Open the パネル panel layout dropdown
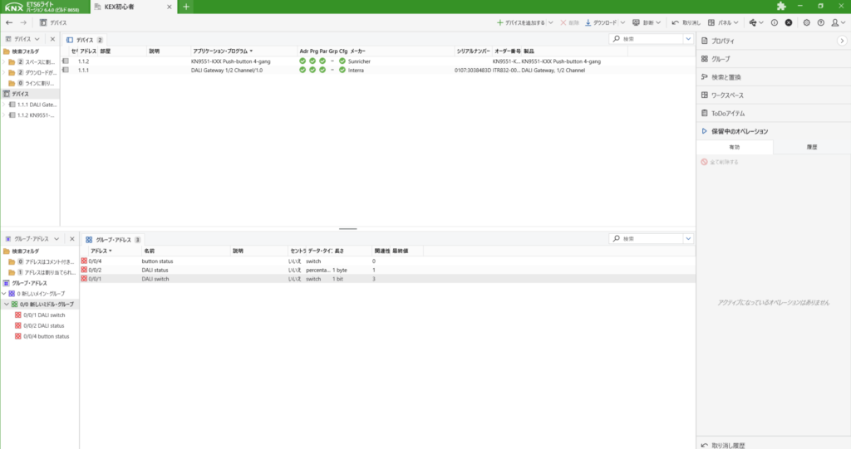This screenshot has width=851, height=449. [722, 22]
